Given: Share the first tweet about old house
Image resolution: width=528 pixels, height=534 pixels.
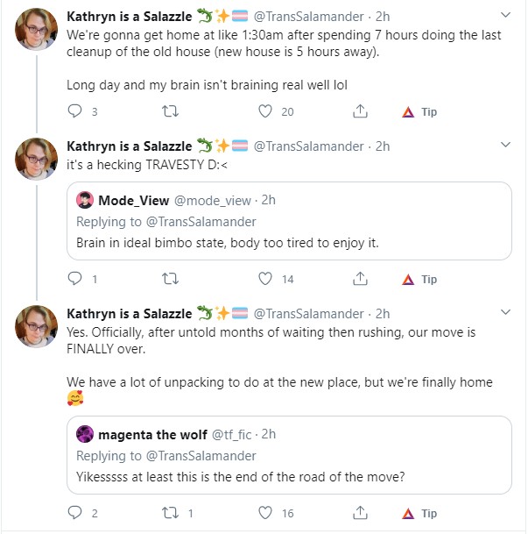Looking at the screenshot, I should point(360,111).
